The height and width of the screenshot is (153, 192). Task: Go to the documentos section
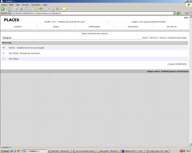click(x=133, y=26)
